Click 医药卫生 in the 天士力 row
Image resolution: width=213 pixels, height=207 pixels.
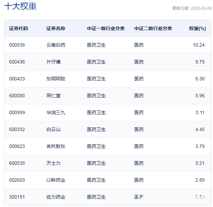(x=96, y=163)
